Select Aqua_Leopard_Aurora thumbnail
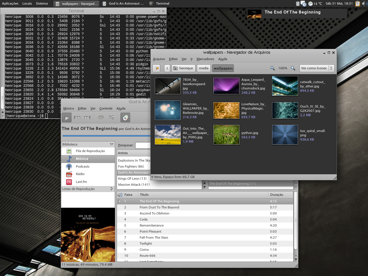The height and width of the screenshot is (276, 368). [x=226, y=86]
